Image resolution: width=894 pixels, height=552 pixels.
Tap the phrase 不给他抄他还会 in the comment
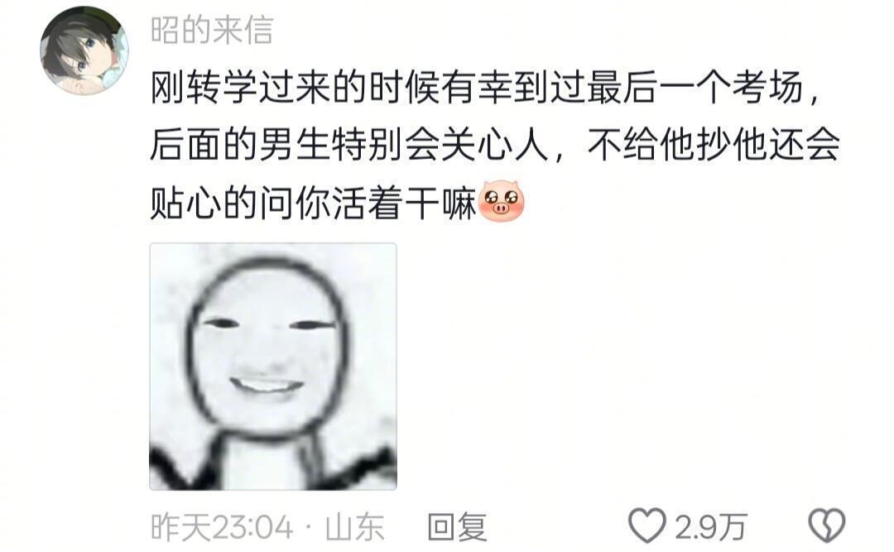[x=714, y=145]
